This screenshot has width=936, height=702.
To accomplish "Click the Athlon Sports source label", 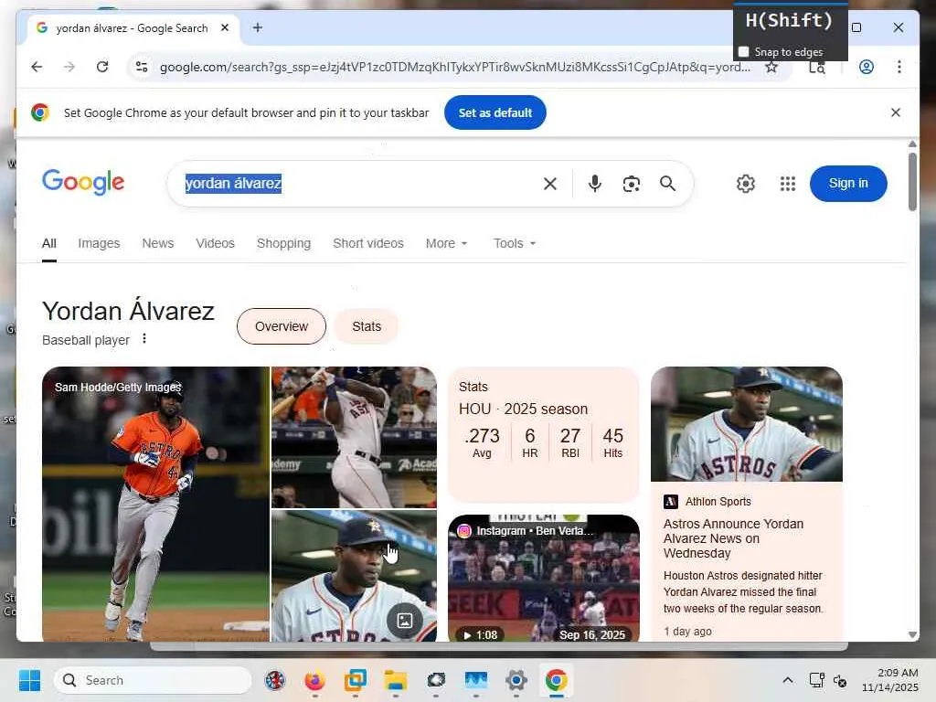I will (718, 502).
